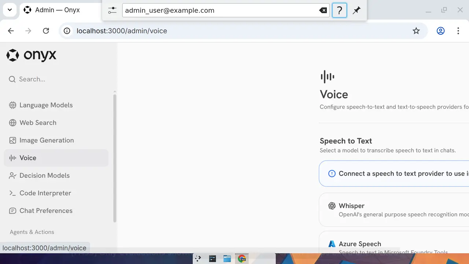
Task: Click the first launcher icon in taskbar
Action: [198, 258]
